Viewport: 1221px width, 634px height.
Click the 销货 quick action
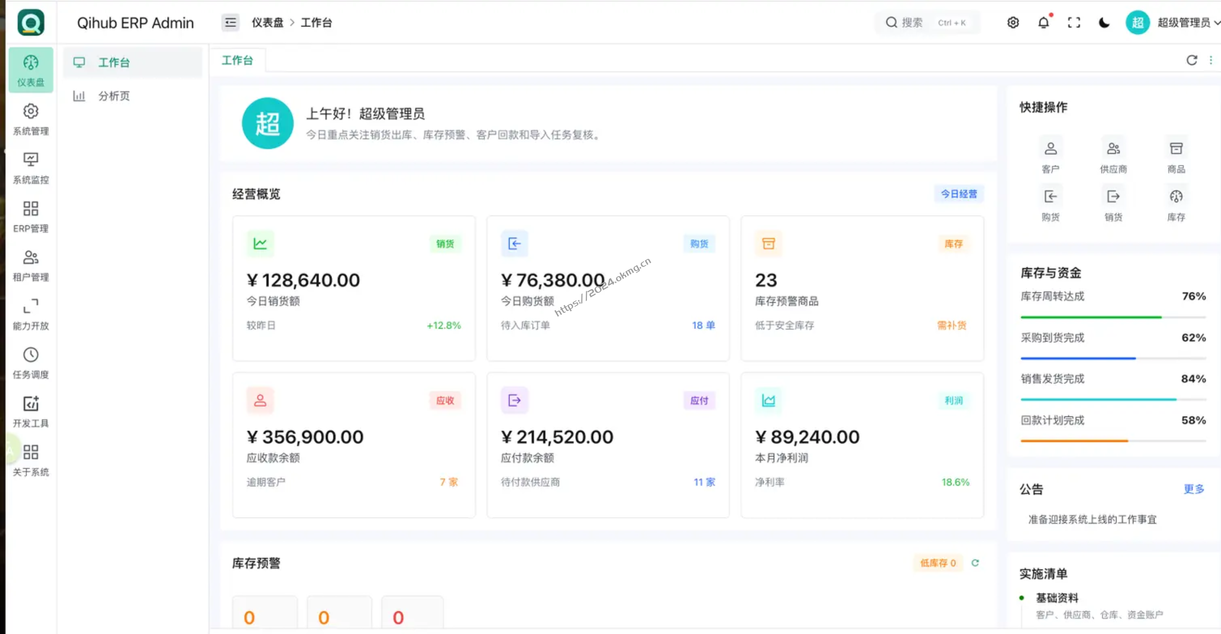click(x=1113, y=204)
